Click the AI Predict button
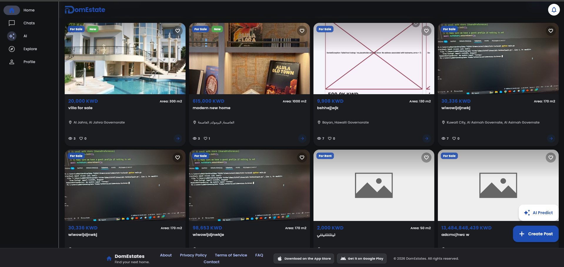The width and height of the screenshot is (564, 267). (538, 213)
